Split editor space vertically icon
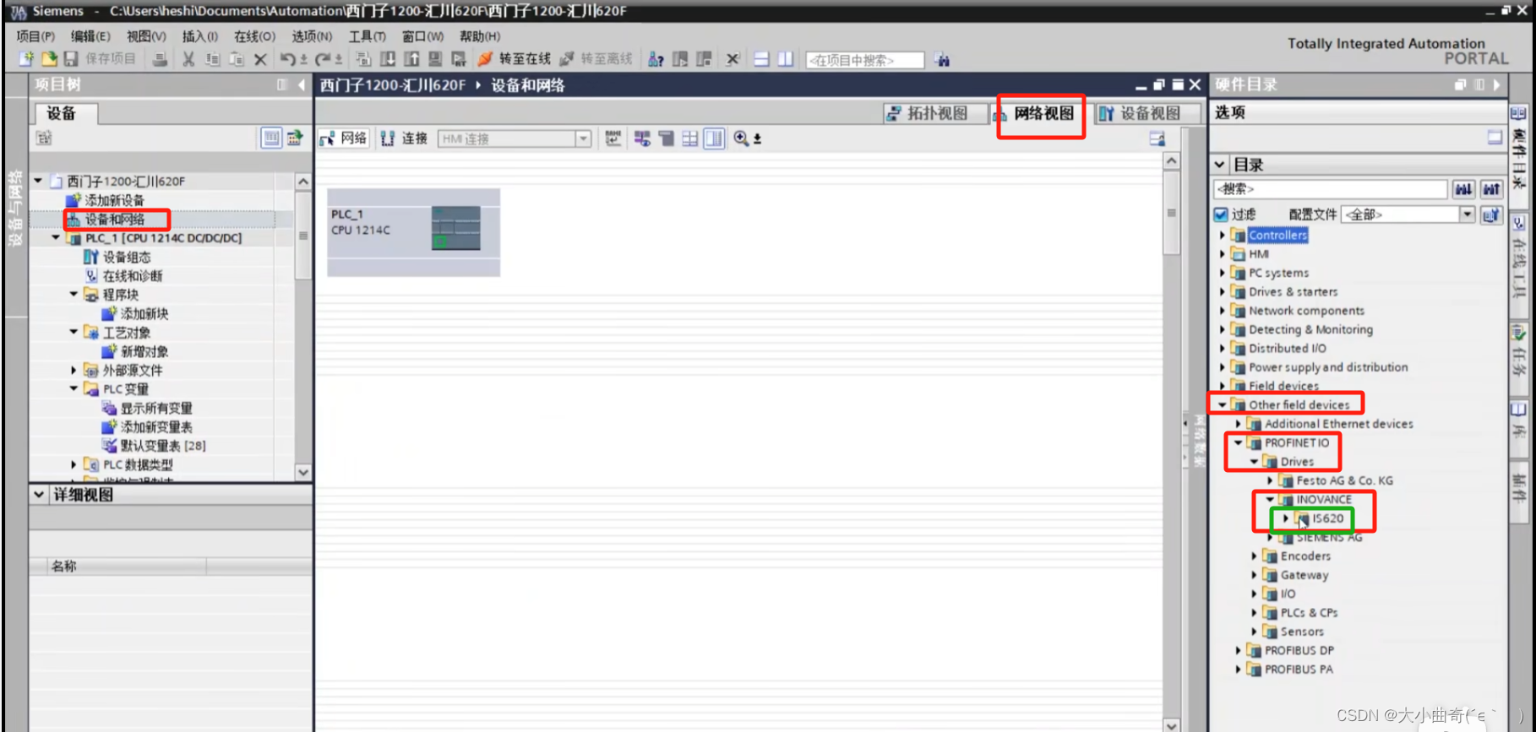The height and width of the screenshot is (732, 1536). [786, 59]
